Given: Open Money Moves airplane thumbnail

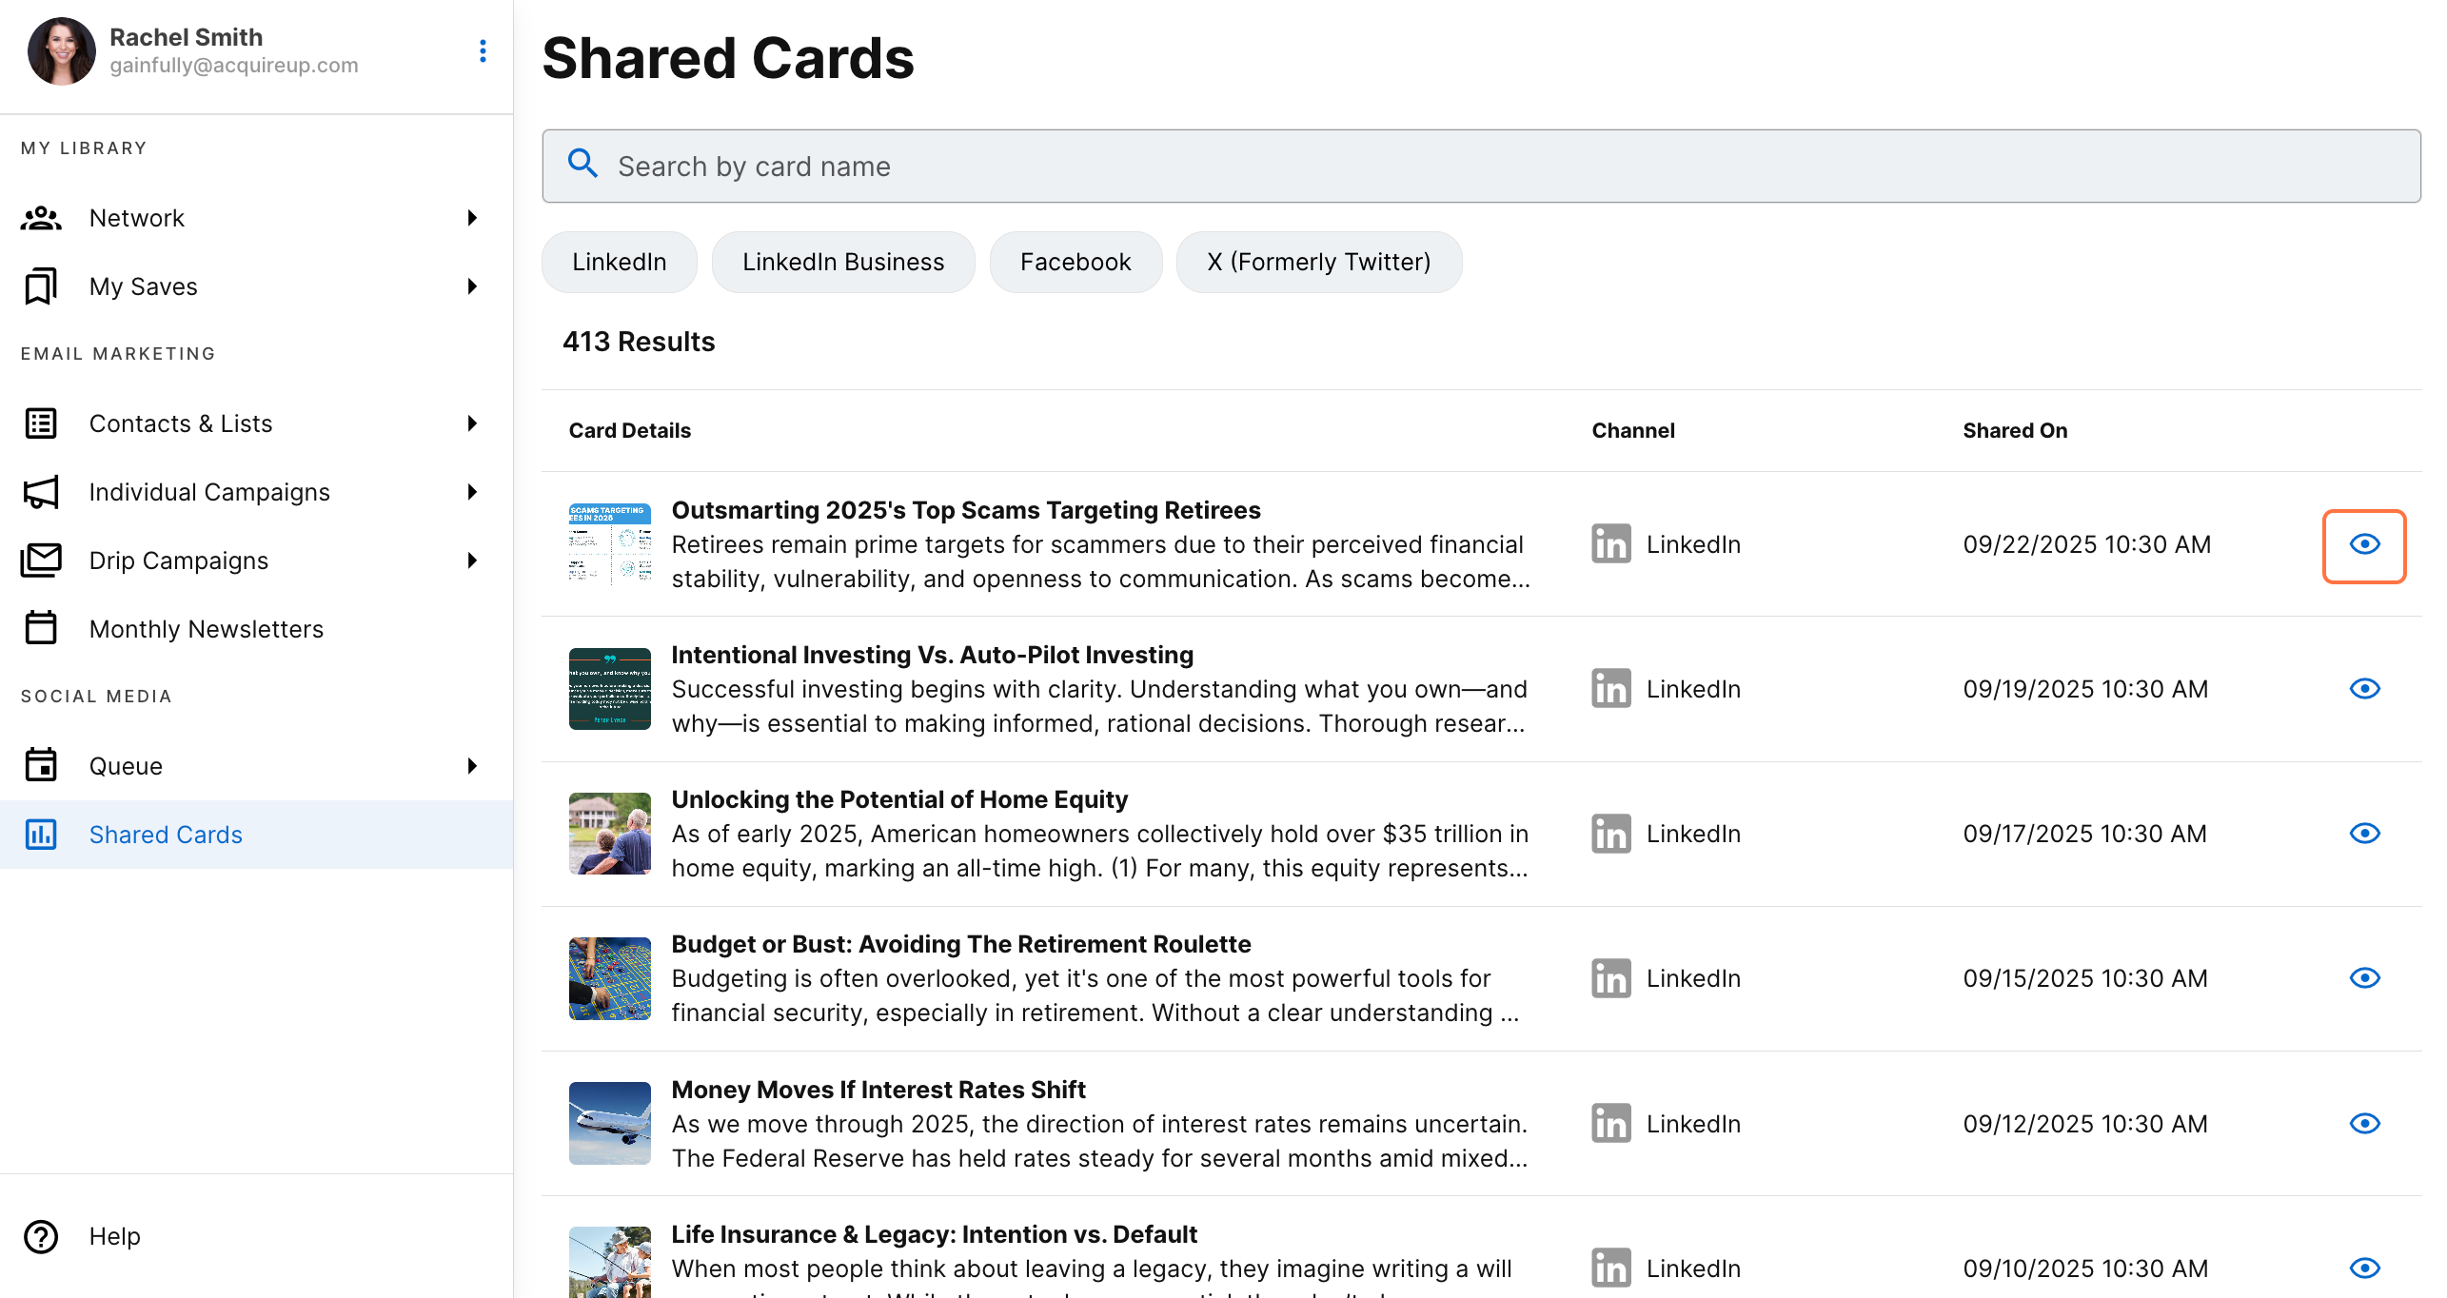Looking at the screenshot, I should 609,1123.
